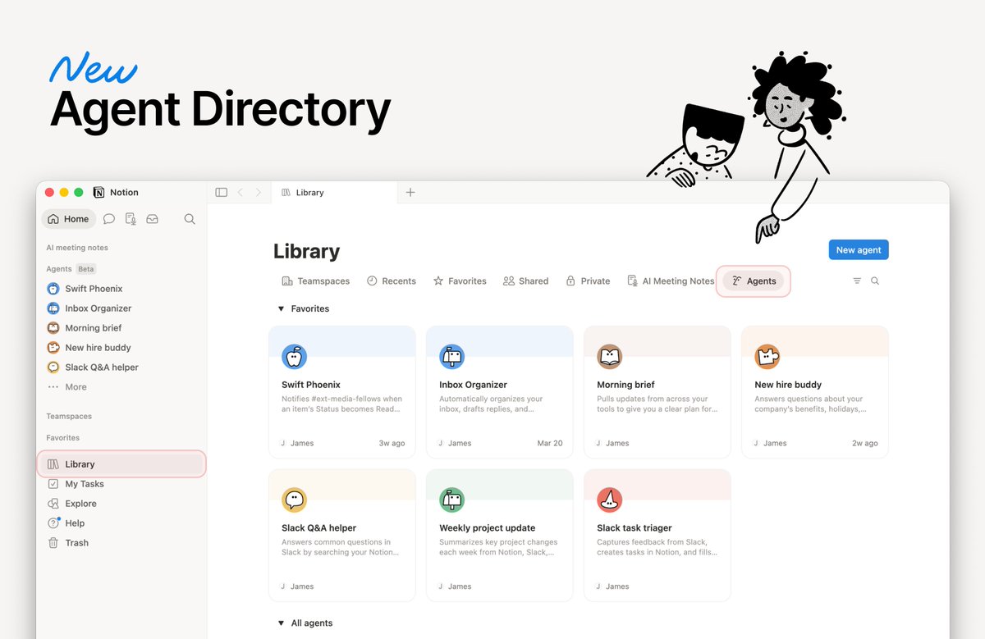The image size is (985, 639).
Task: Open Library in the sidebar
Action: [x=121, y=464]
